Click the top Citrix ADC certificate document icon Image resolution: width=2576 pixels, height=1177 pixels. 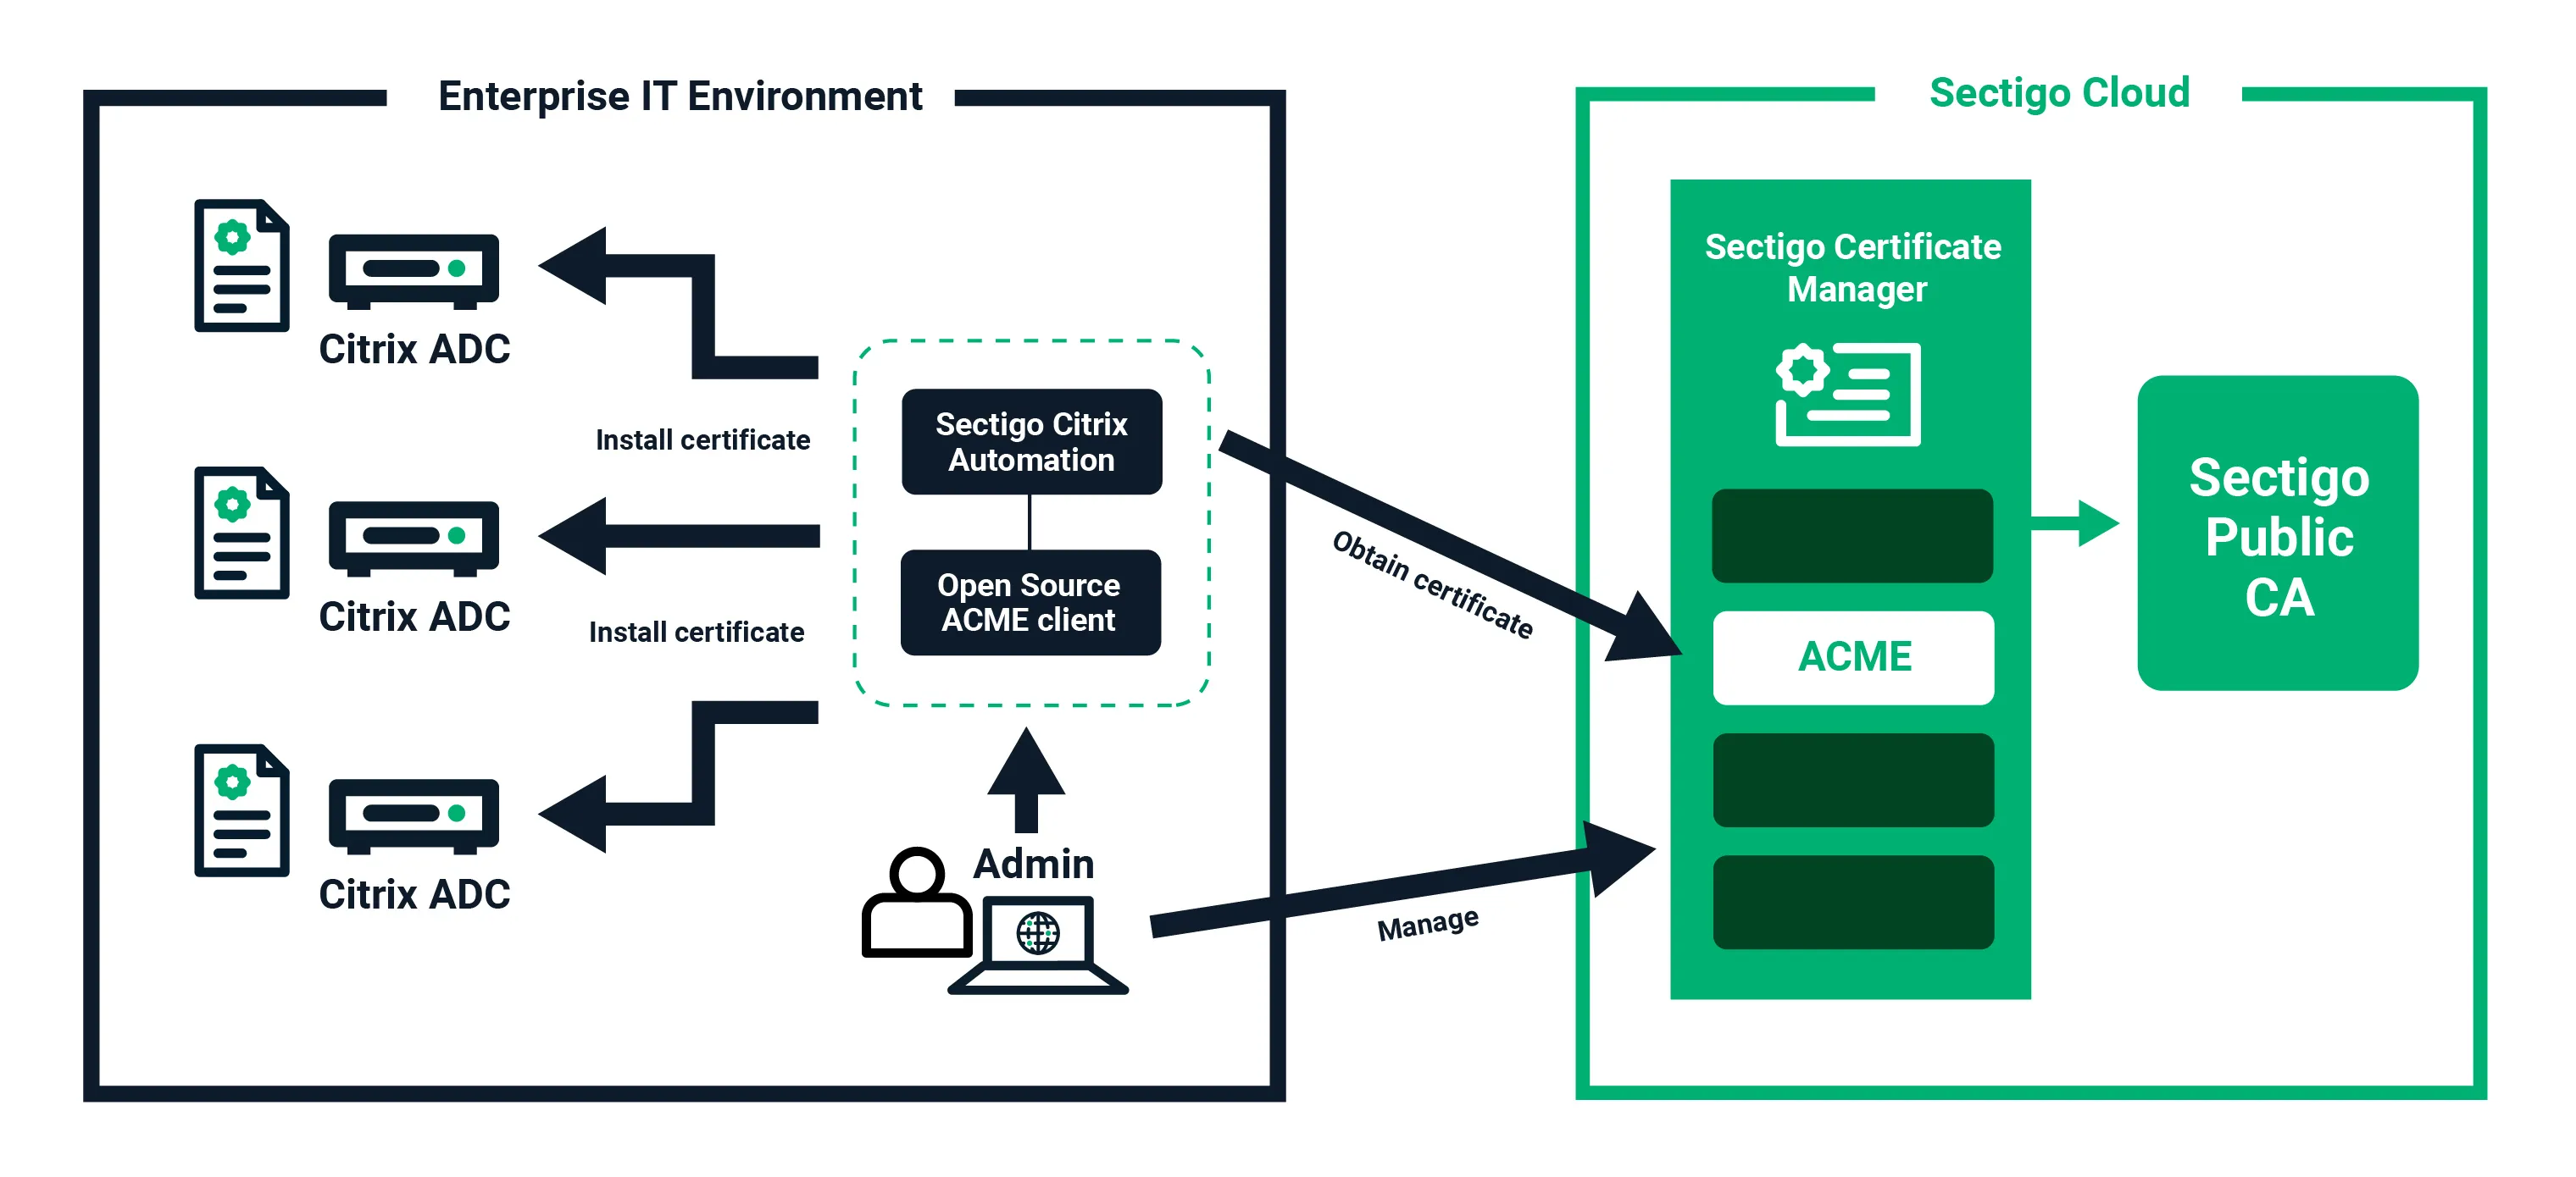click(242, 265)
